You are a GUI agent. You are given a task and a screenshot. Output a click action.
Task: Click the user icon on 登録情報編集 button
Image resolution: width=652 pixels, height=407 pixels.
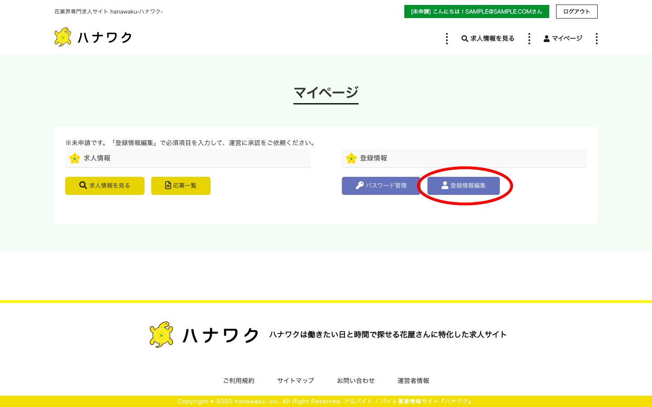[x=445, y=185]
